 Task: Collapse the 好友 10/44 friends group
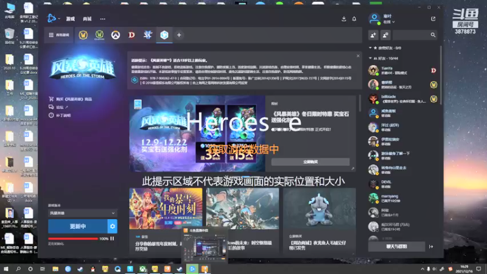370,58
